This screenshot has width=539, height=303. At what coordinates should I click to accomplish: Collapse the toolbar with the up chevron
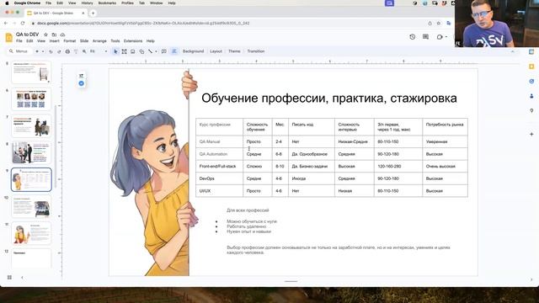[x=513, y=51]
